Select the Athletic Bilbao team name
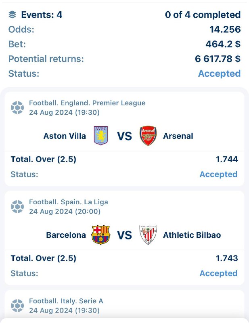This screenshot has width=249, height=323. click(192, 235)
